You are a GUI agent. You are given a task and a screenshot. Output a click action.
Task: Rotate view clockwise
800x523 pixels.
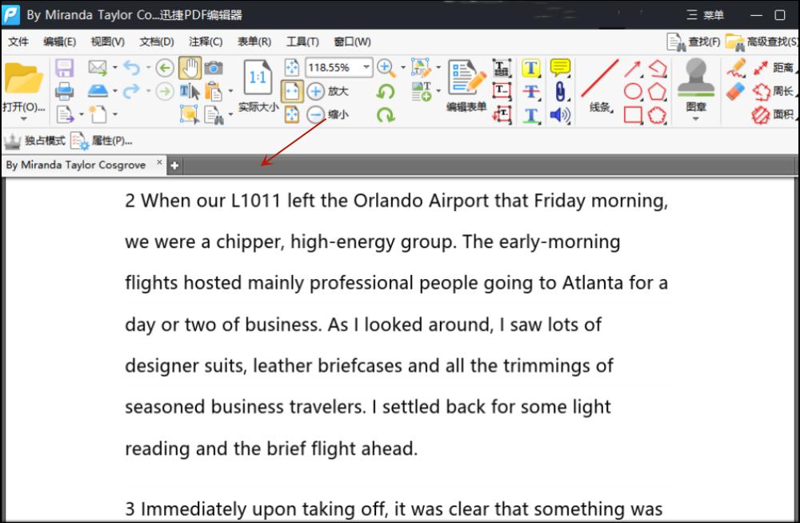[x=386, y=115]
